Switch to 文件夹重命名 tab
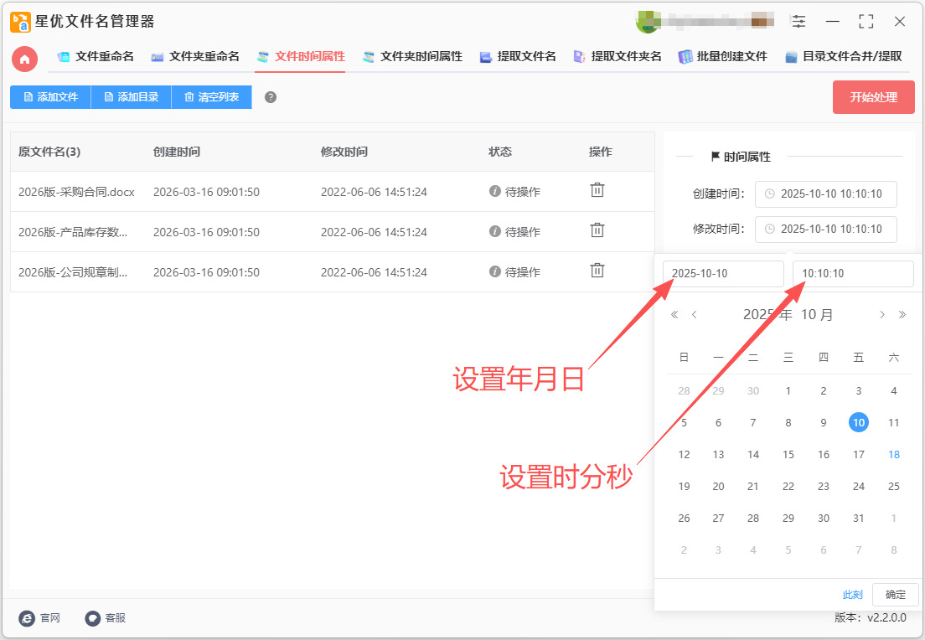925x640 pixels. click(195, 57)
